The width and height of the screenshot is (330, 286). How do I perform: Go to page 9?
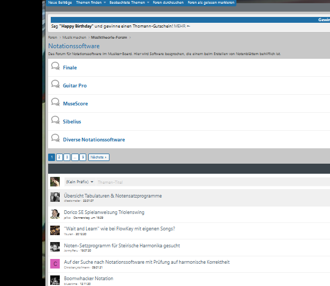coord(82,157)
